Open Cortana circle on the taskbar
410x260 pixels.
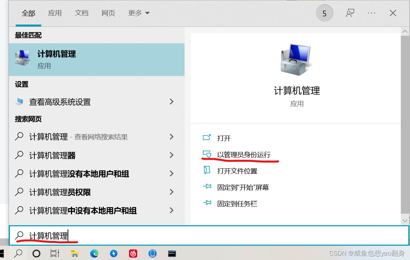(36, 254)
